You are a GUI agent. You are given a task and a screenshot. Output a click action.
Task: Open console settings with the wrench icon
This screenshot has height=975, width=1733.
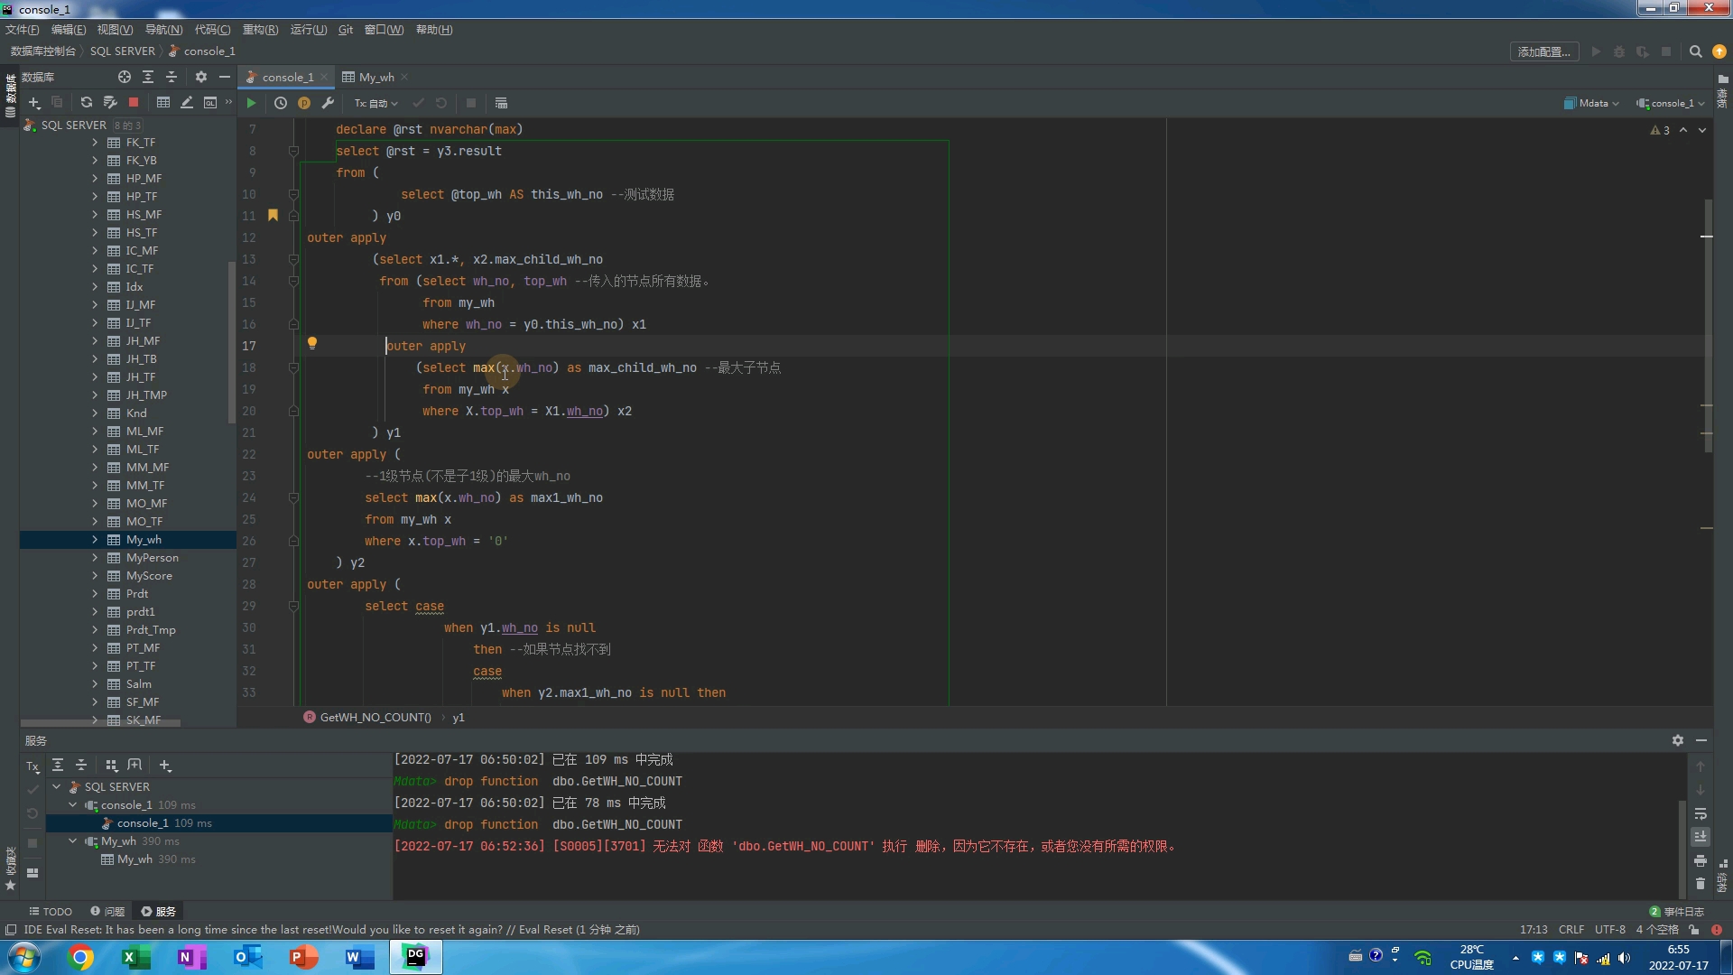pos(328,103)
